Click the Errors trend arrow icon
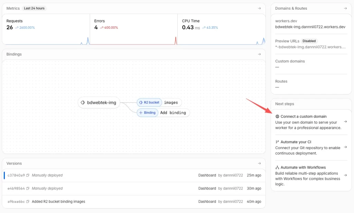The width and height of the screenshot is (354, 213). [x=102, y=28]
